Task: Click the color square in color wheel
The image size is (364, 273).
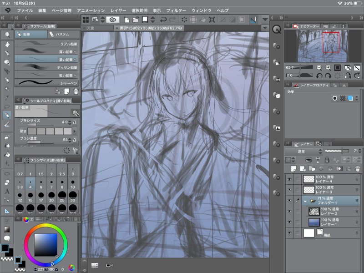Action: click(x=46, y=245)
